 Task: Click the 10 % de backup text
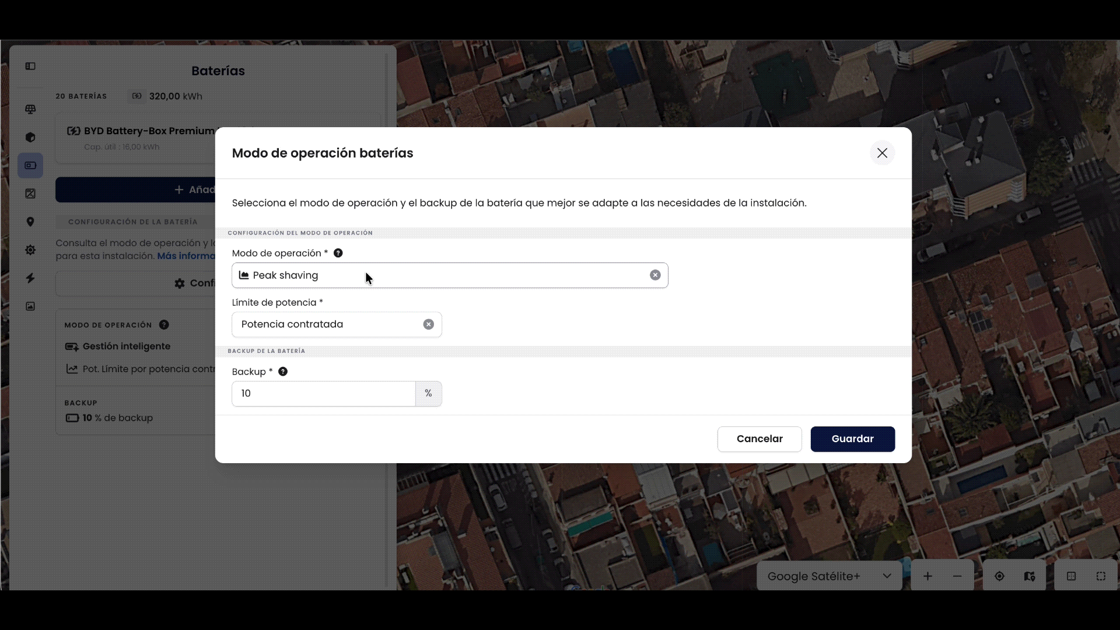117,418
